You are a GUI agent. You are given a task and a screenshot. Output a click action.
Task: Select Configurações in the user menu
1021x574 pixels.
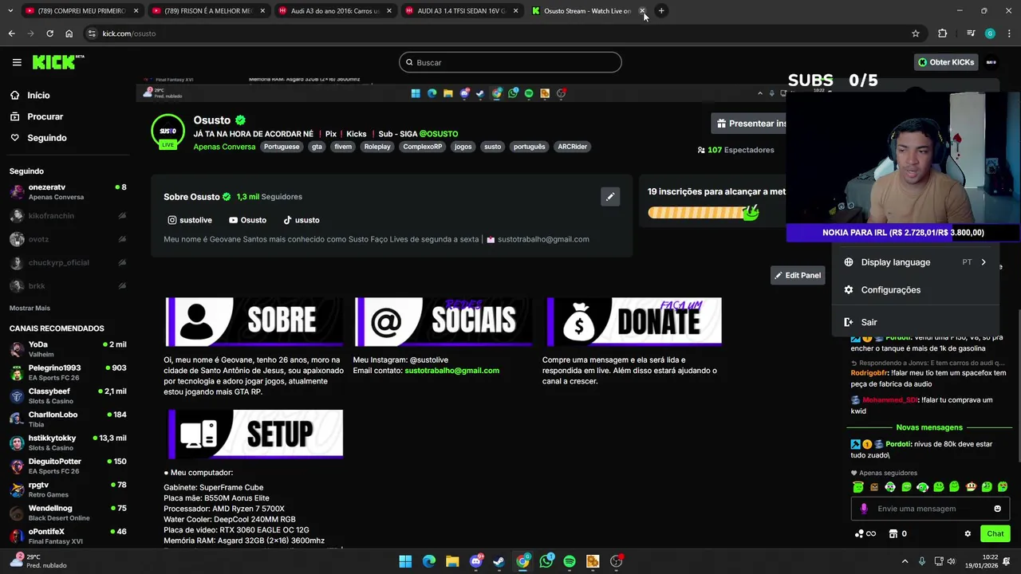tap(916, 290)
